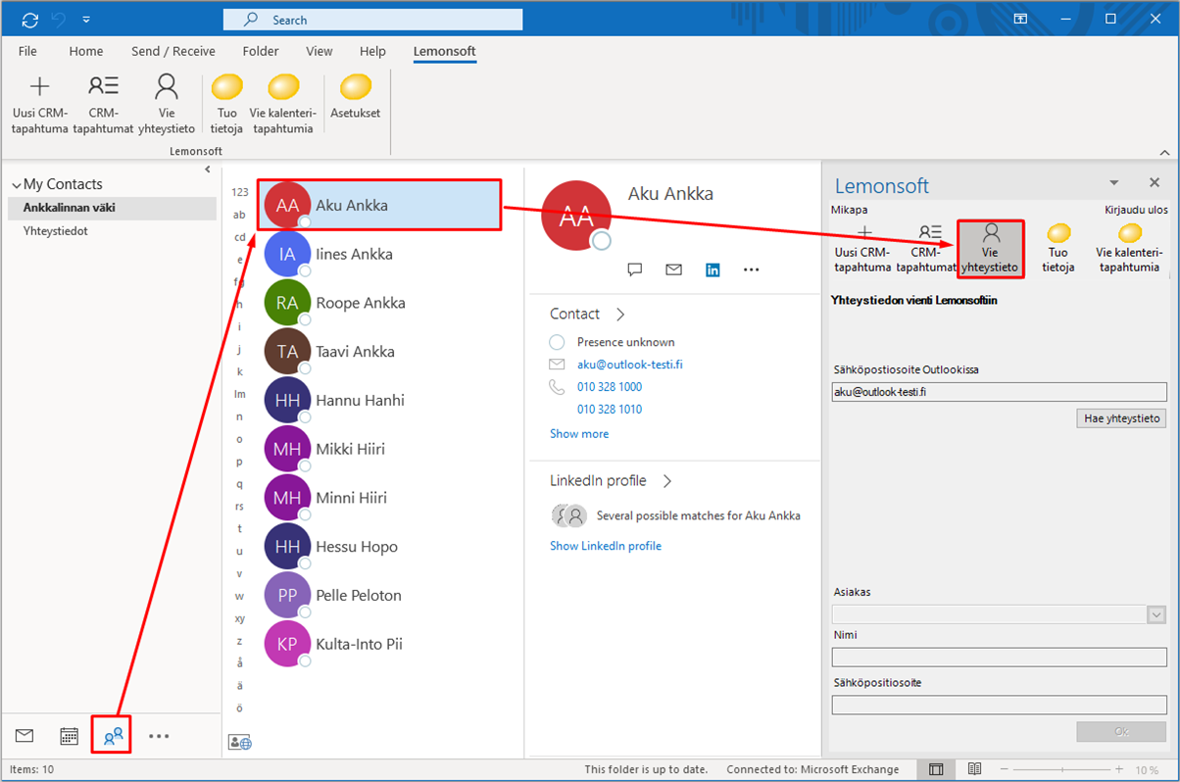
Task: Expand the Contact section chevron
Action: pos(619,314)
